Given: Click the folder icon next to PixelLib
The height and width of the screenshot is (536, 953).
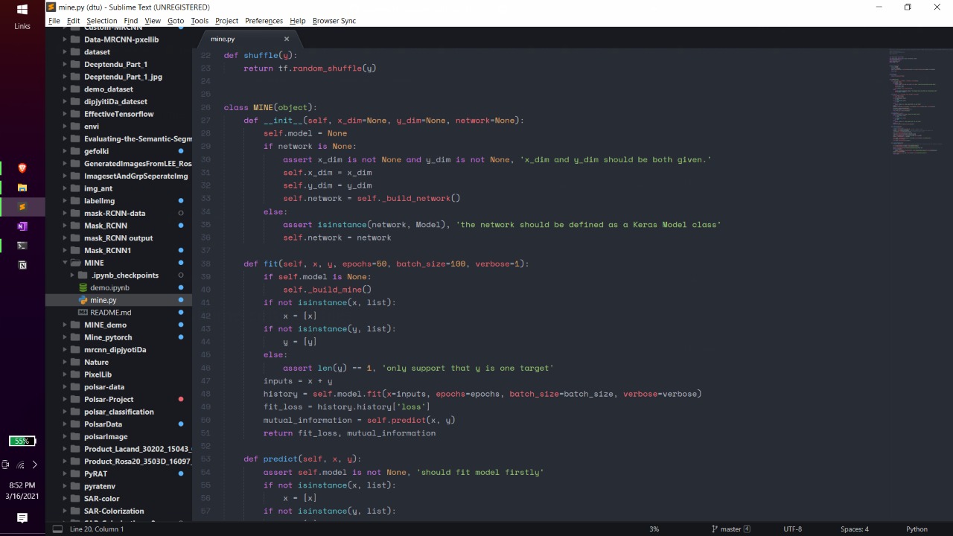Looking at the screenshot, I should click(75, 374).
